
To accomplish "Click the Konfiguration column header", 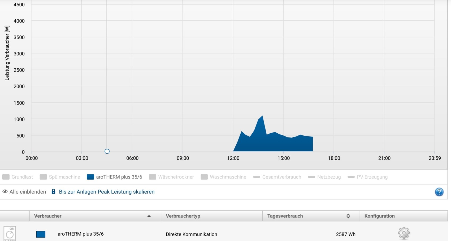I will [x=379, y=216].
